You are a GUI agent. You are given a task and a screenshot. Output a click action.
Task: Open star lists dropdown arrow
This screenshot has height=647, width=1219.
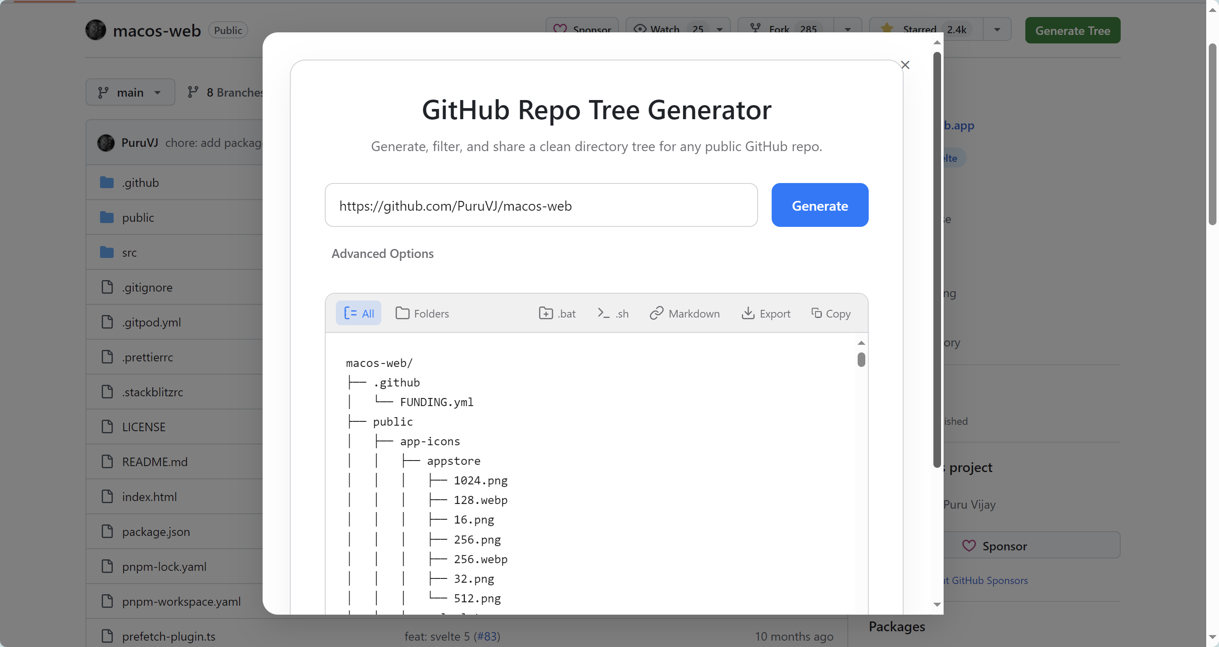(997, 29)
